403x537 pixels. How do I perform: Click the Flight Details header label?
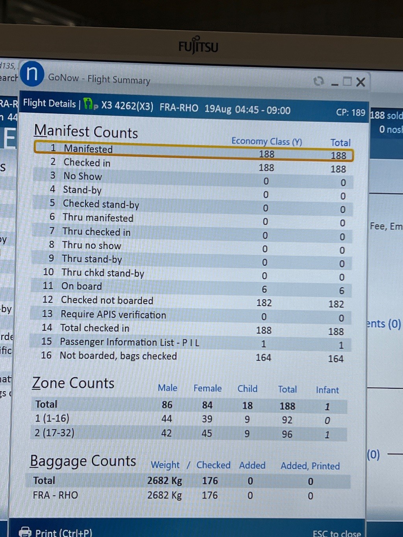tap(49, 103)
